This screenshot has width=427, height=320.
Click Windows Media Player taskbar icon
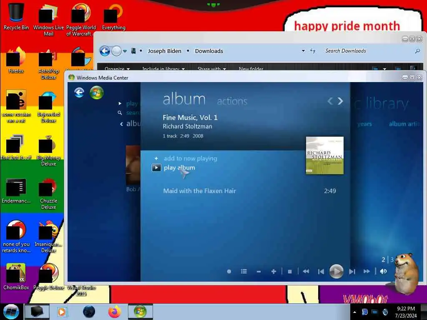[62, 312]
